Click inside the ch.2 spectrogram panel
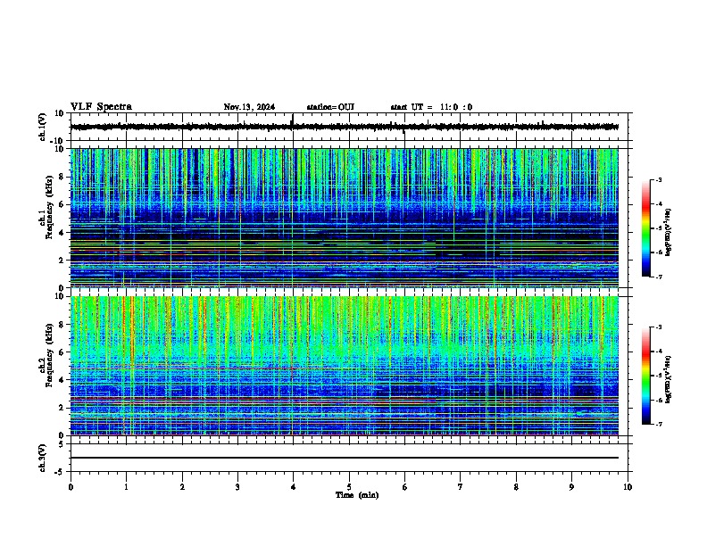This screenshot has width=707, height=546. coord(345,366)
